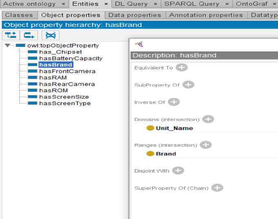This screenshot has width=278, height=219.
Task: Add a Domains (intersection) entry
Action: click(208, 119)
